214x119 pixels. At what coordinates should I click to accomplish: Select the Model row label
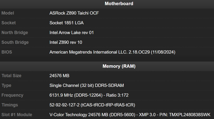tap(8, 13)
